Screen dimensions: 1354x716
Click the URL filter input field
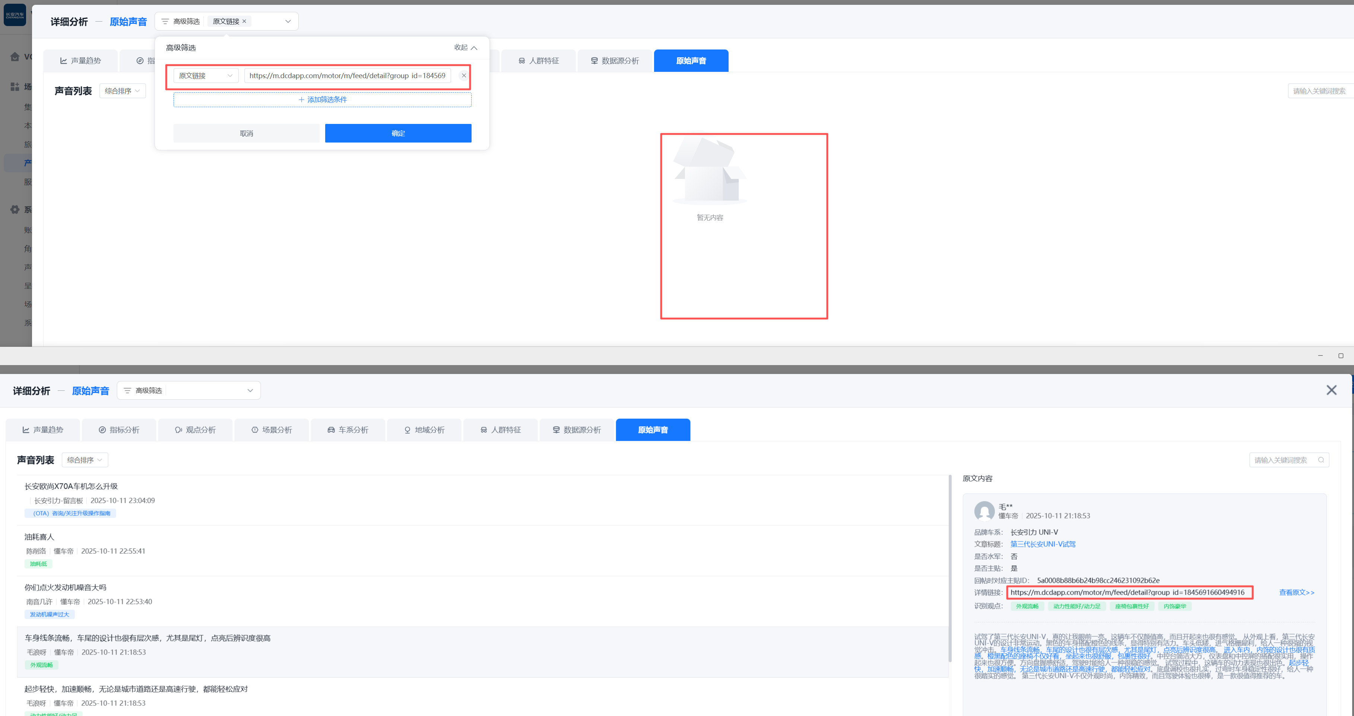click(x=347, y=76)
